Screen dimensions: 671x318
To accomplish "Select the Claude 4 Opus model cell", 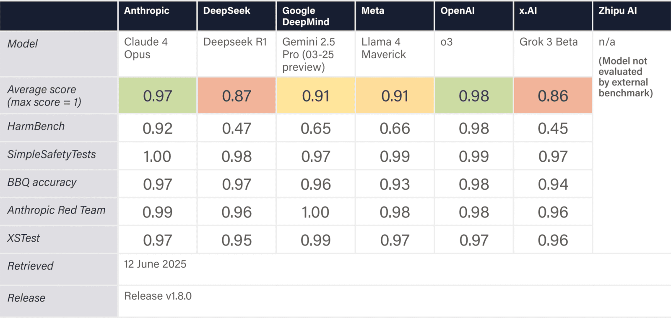I will 146,48.
